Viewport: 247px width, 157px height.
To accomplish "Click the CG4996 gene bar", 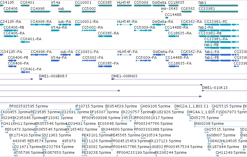I will [x=41, y=12].
